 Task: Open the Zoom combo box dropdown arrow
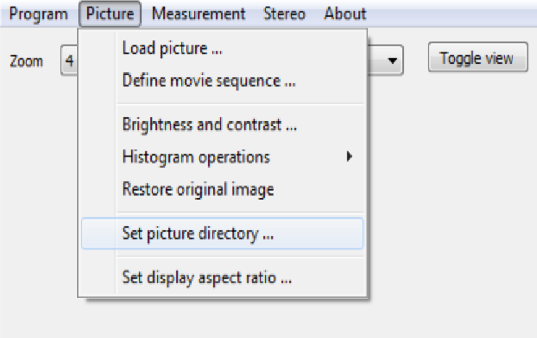coord(392,62)
